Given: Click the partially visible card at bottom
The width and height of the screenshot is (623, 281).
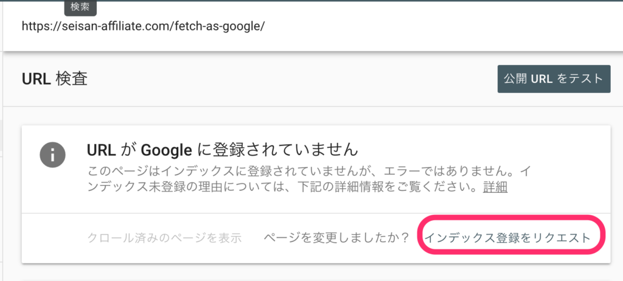Looking at the screenshot, I should (316, 278).
